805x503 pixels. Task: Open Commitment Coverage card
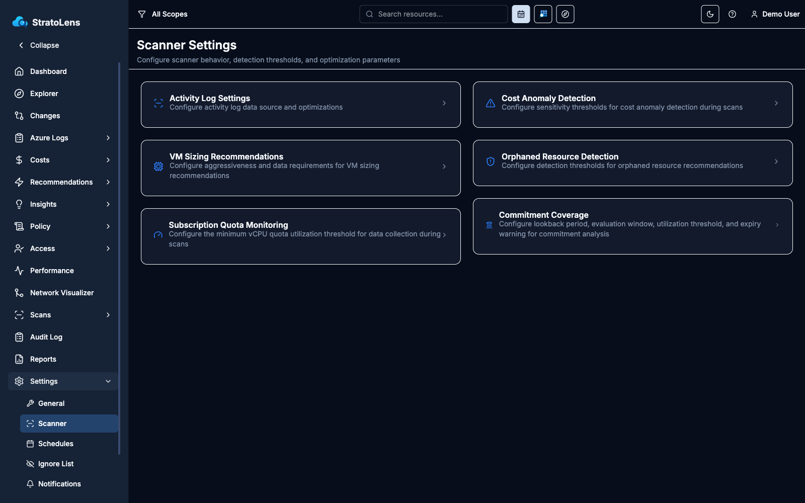point(633,226)
